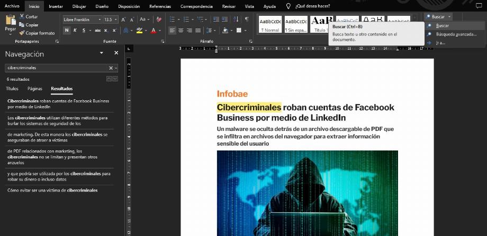Open the Navegación pane options arrow

[x=101, y=53]
